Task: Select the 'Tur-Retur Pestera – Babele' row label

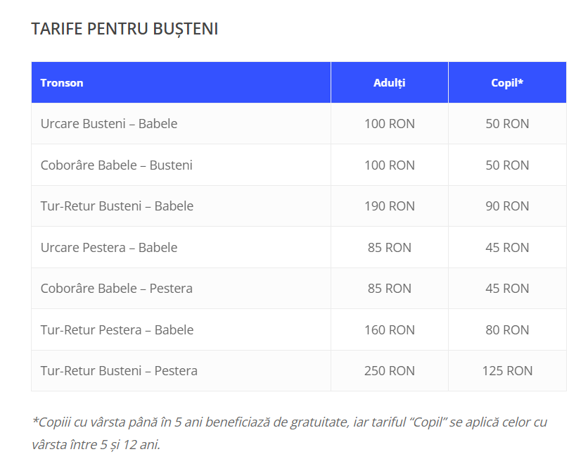Action: pyautogui.click(x=117, y=330)
